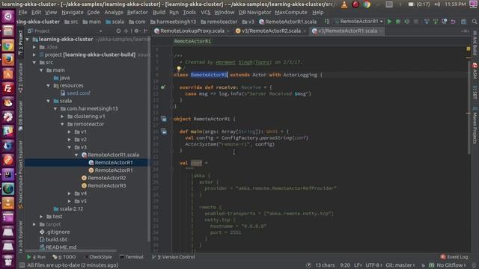Toggle the Structure side tool button
The height and width of the screenshot is (269, 479).
click(20, 78)
